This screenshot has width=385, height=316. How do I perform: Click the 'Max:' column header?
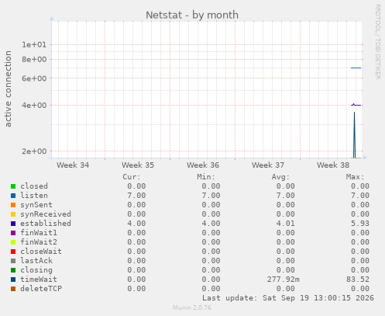click(355, 177)
